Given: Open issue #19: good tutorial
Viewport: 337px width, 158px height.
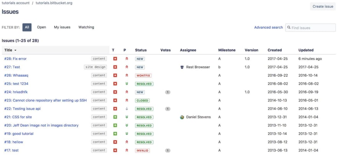Looking at the screenshot, I should [x=19, y=134].
